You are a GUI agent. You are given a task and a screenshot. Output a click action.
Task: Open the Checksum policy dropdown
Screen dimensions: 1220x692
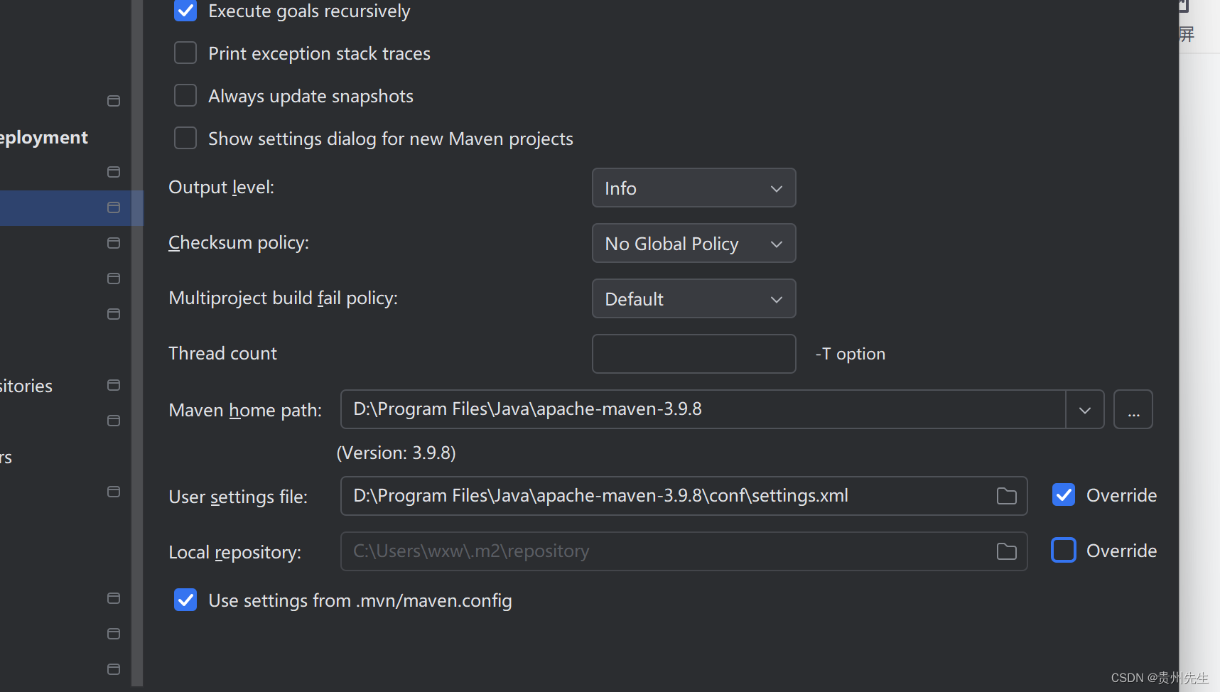(x=693, y=243)
